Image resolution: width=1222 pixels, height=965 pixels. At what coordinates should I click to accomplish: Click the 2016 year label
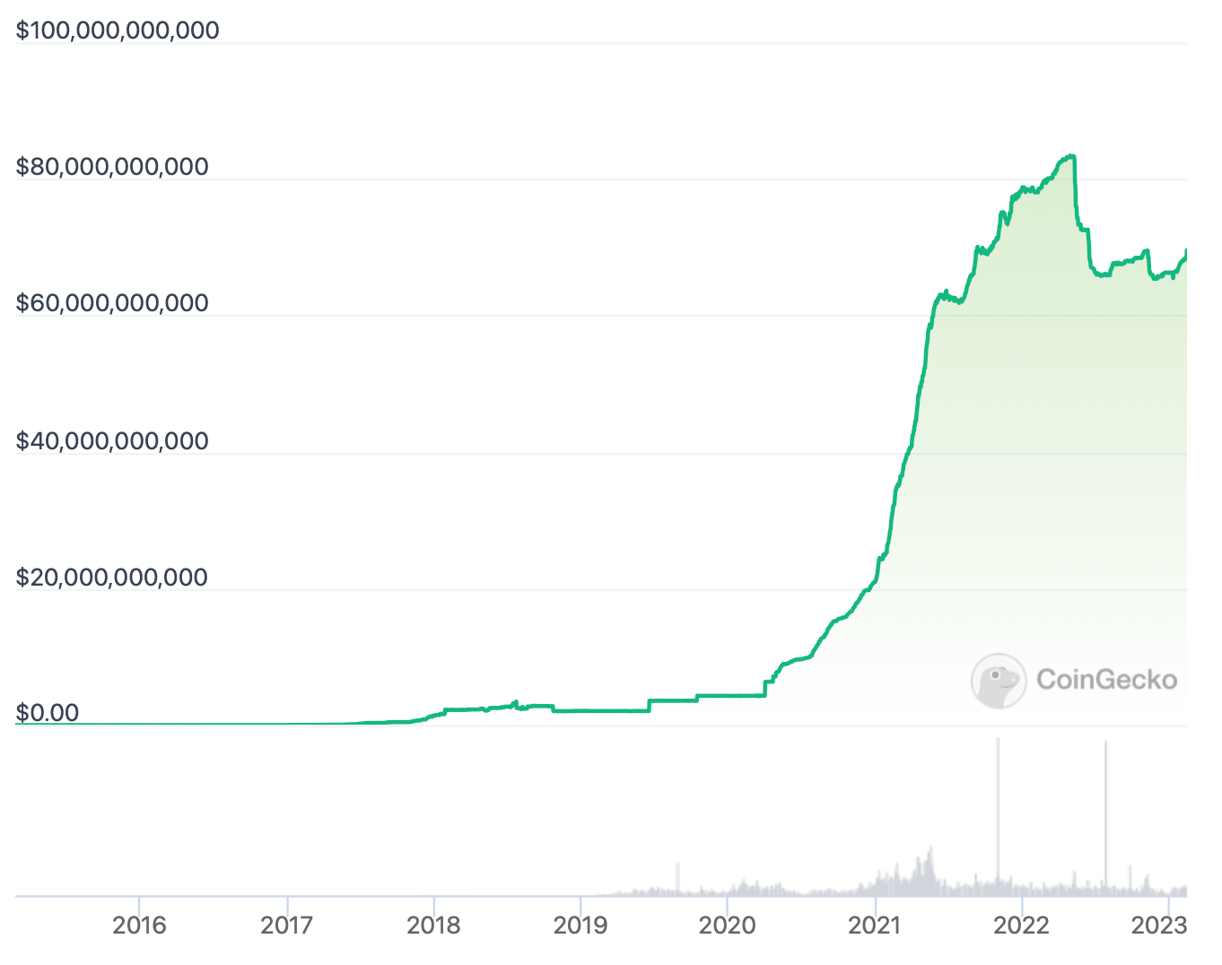[139, 925]
